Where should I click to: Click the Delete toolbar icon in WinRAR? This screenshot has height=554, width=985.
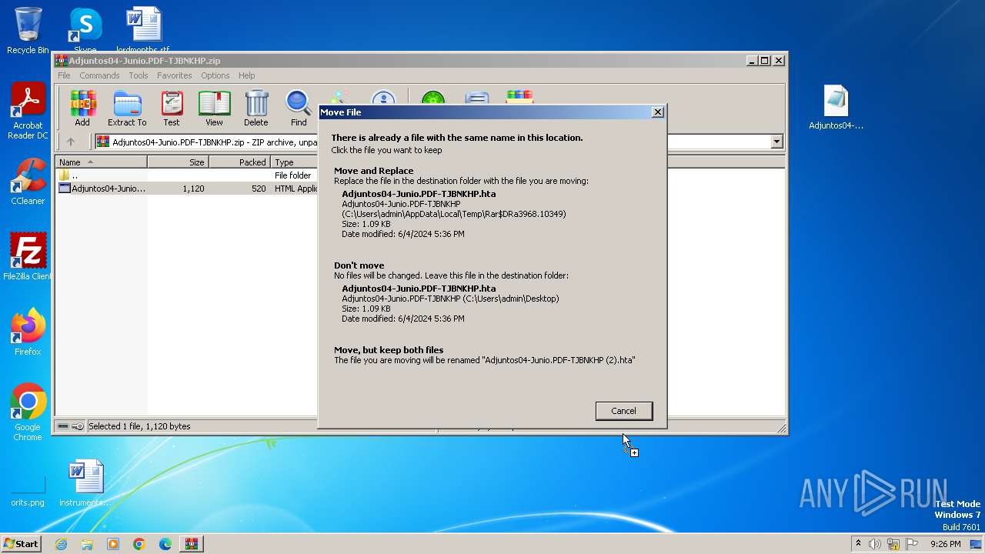point(256,108)
